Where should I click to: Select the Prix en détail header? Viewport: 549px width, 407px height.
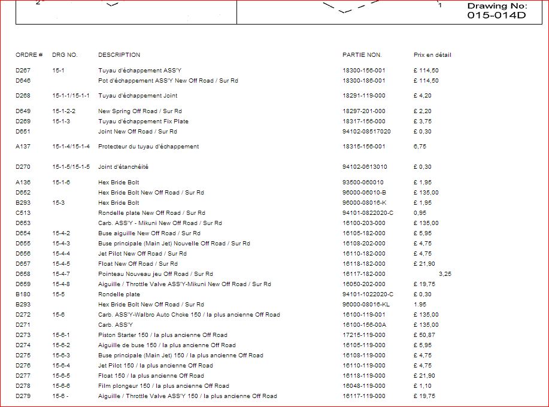[432, 55]
